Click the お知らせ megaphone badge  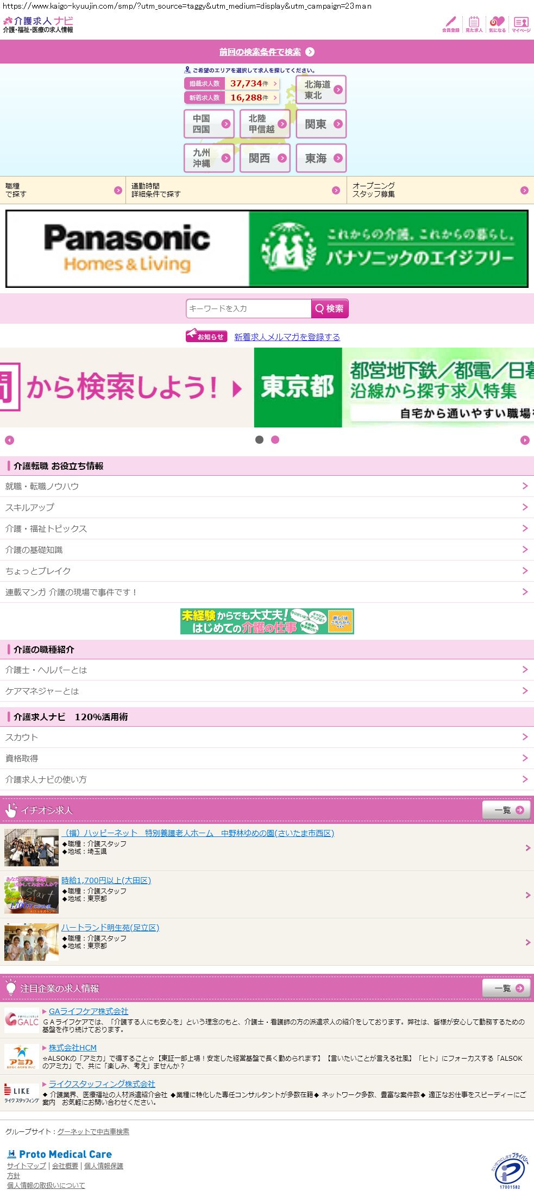[x=206, y=336]
